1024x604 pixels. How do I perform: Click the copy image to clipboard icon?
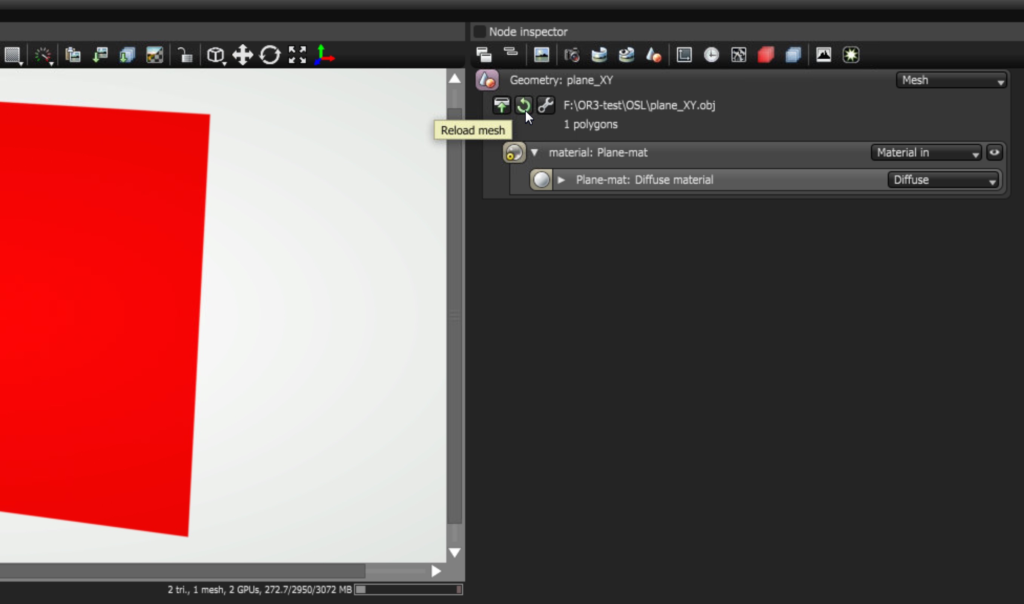pos(73,55)
